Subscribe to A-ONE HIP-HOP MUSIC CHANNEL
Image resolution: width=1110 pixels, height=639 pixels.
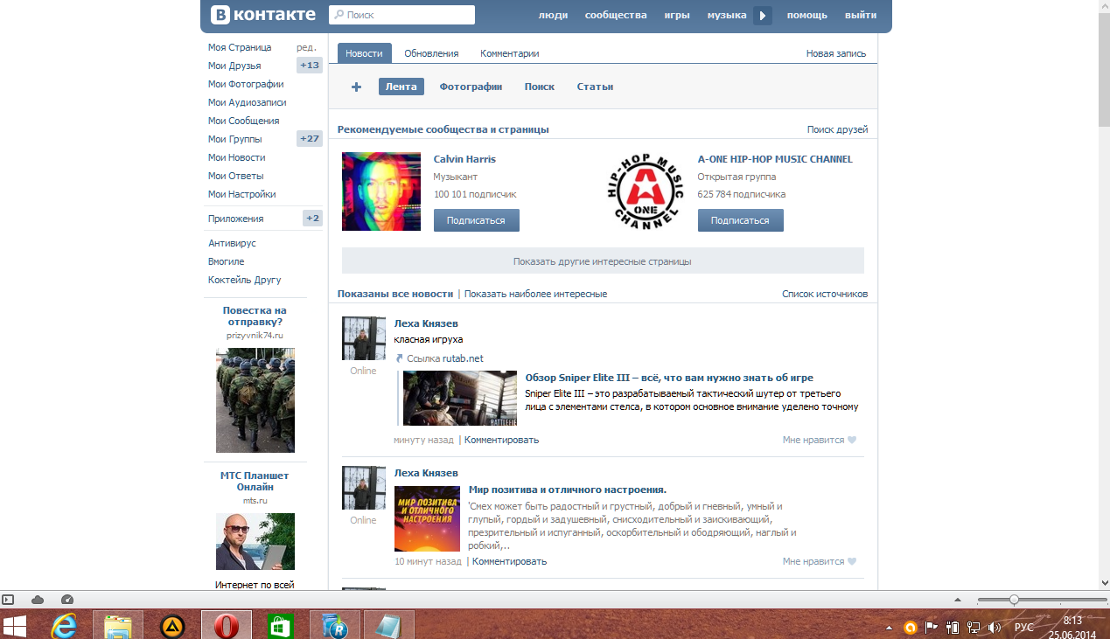[740, 220]
